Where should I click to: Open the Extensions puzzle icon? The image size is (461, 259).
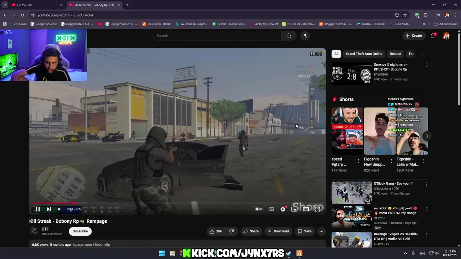tap(426, 15)
